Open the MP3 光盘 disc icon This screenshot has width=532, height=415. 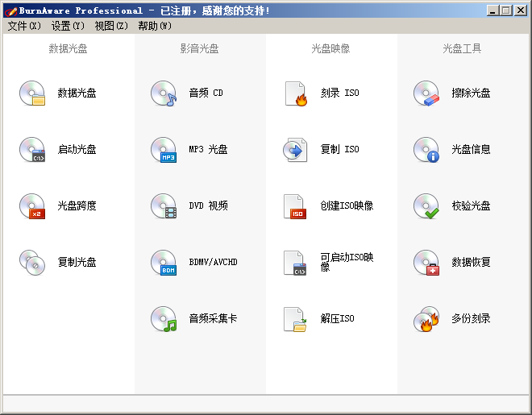[x=164, y=150]
